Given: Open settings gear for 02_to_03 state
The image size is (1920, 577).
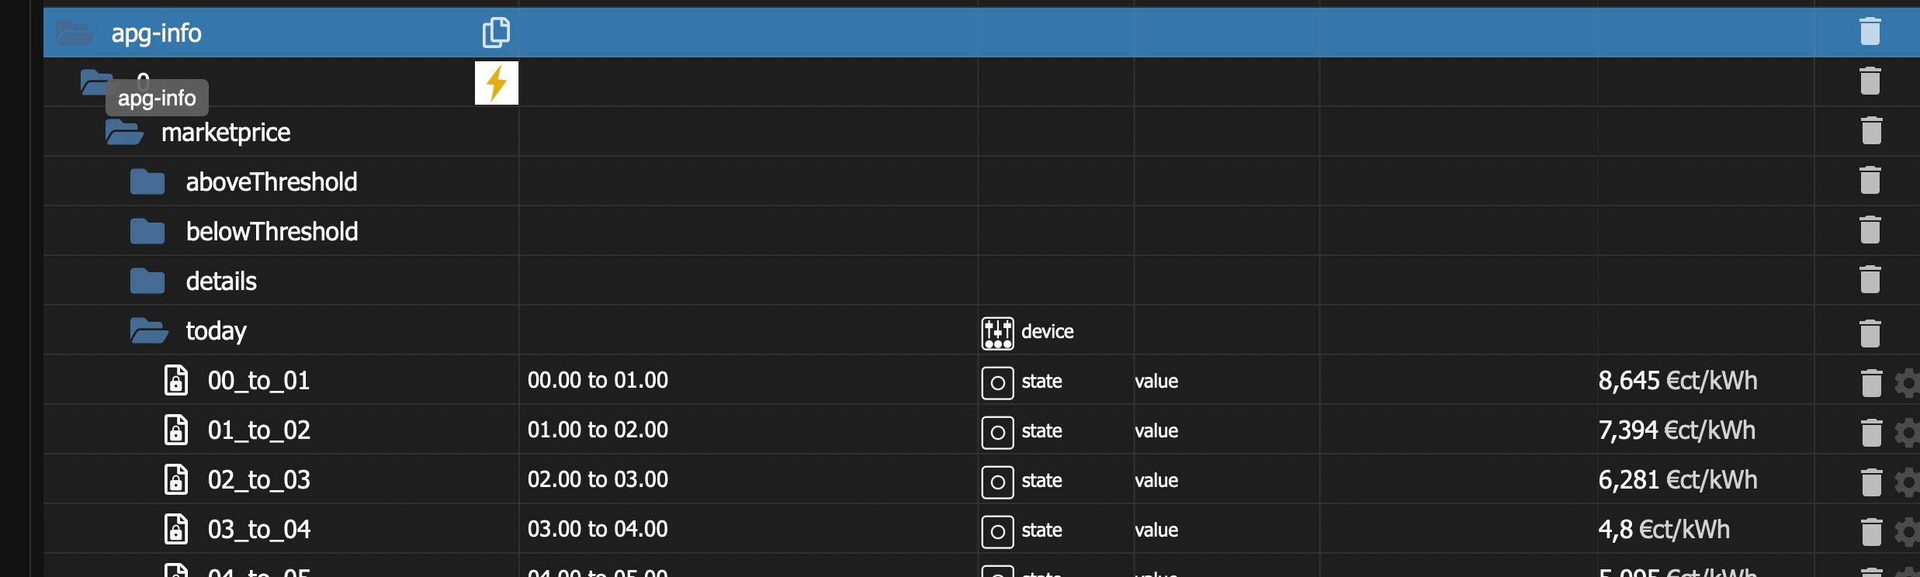Looking at the screenshot, I should (1908, 482).
